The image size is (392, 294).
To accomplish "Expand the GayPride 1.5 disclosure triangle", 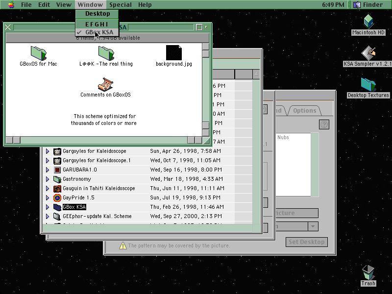I will coord(47,198).
